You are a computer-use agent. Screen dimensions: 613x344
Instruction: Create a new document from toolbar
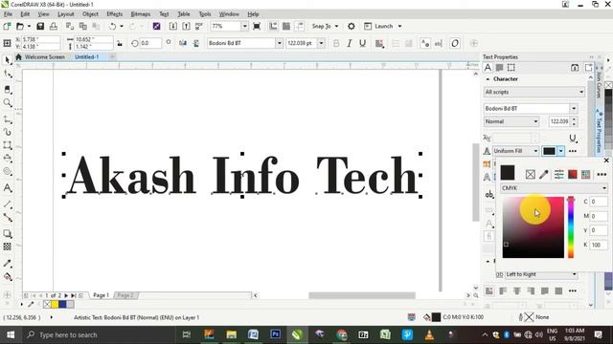(7, 26)
